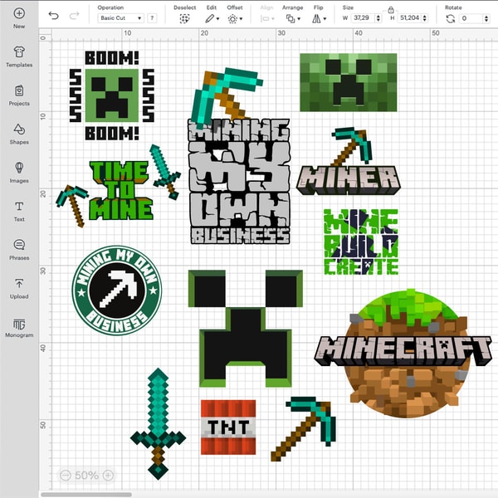The height and width of the screenshot is (498, 498).
Task: Select the MINE BUILD CREATE design
Action: point(361,242)
